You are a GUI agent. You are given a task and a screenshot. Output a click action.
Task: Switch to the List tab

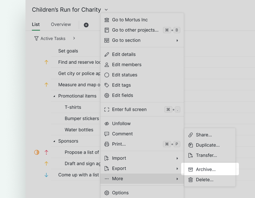pyautogui.click(x=36, y=24)
